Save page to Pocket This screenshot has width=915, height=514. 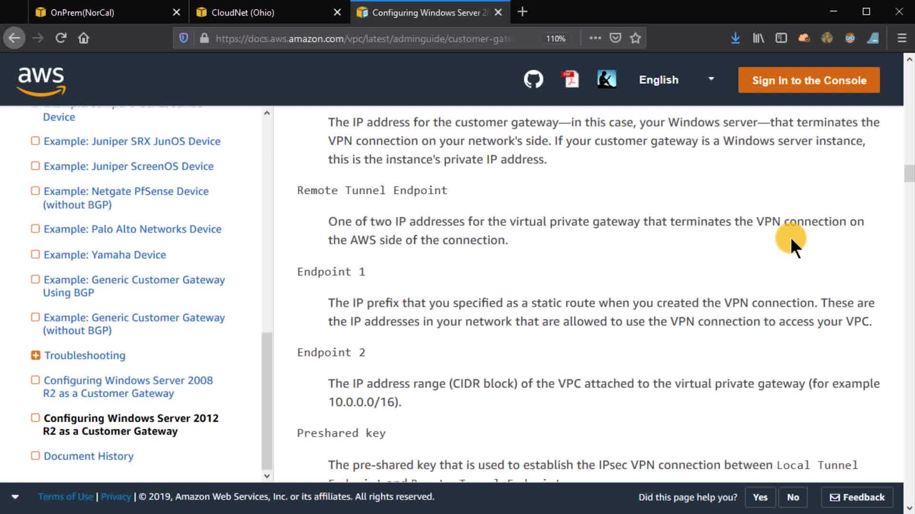click(x=615, y=38)
